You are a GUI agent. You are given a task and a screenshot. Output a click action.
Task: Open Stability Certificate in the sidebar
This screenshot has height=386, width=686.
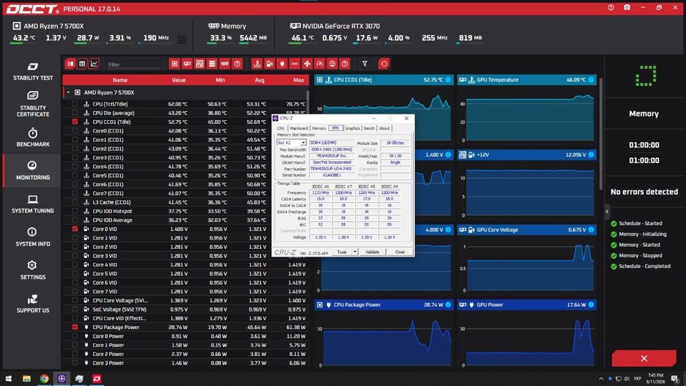click(x=32, y=104)
